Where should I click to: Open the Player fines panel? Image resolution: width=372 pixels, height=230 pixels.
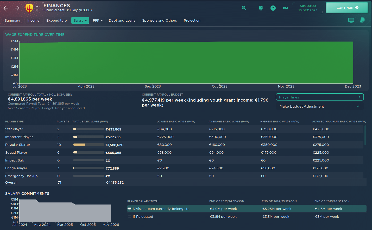tap(319, 97)
